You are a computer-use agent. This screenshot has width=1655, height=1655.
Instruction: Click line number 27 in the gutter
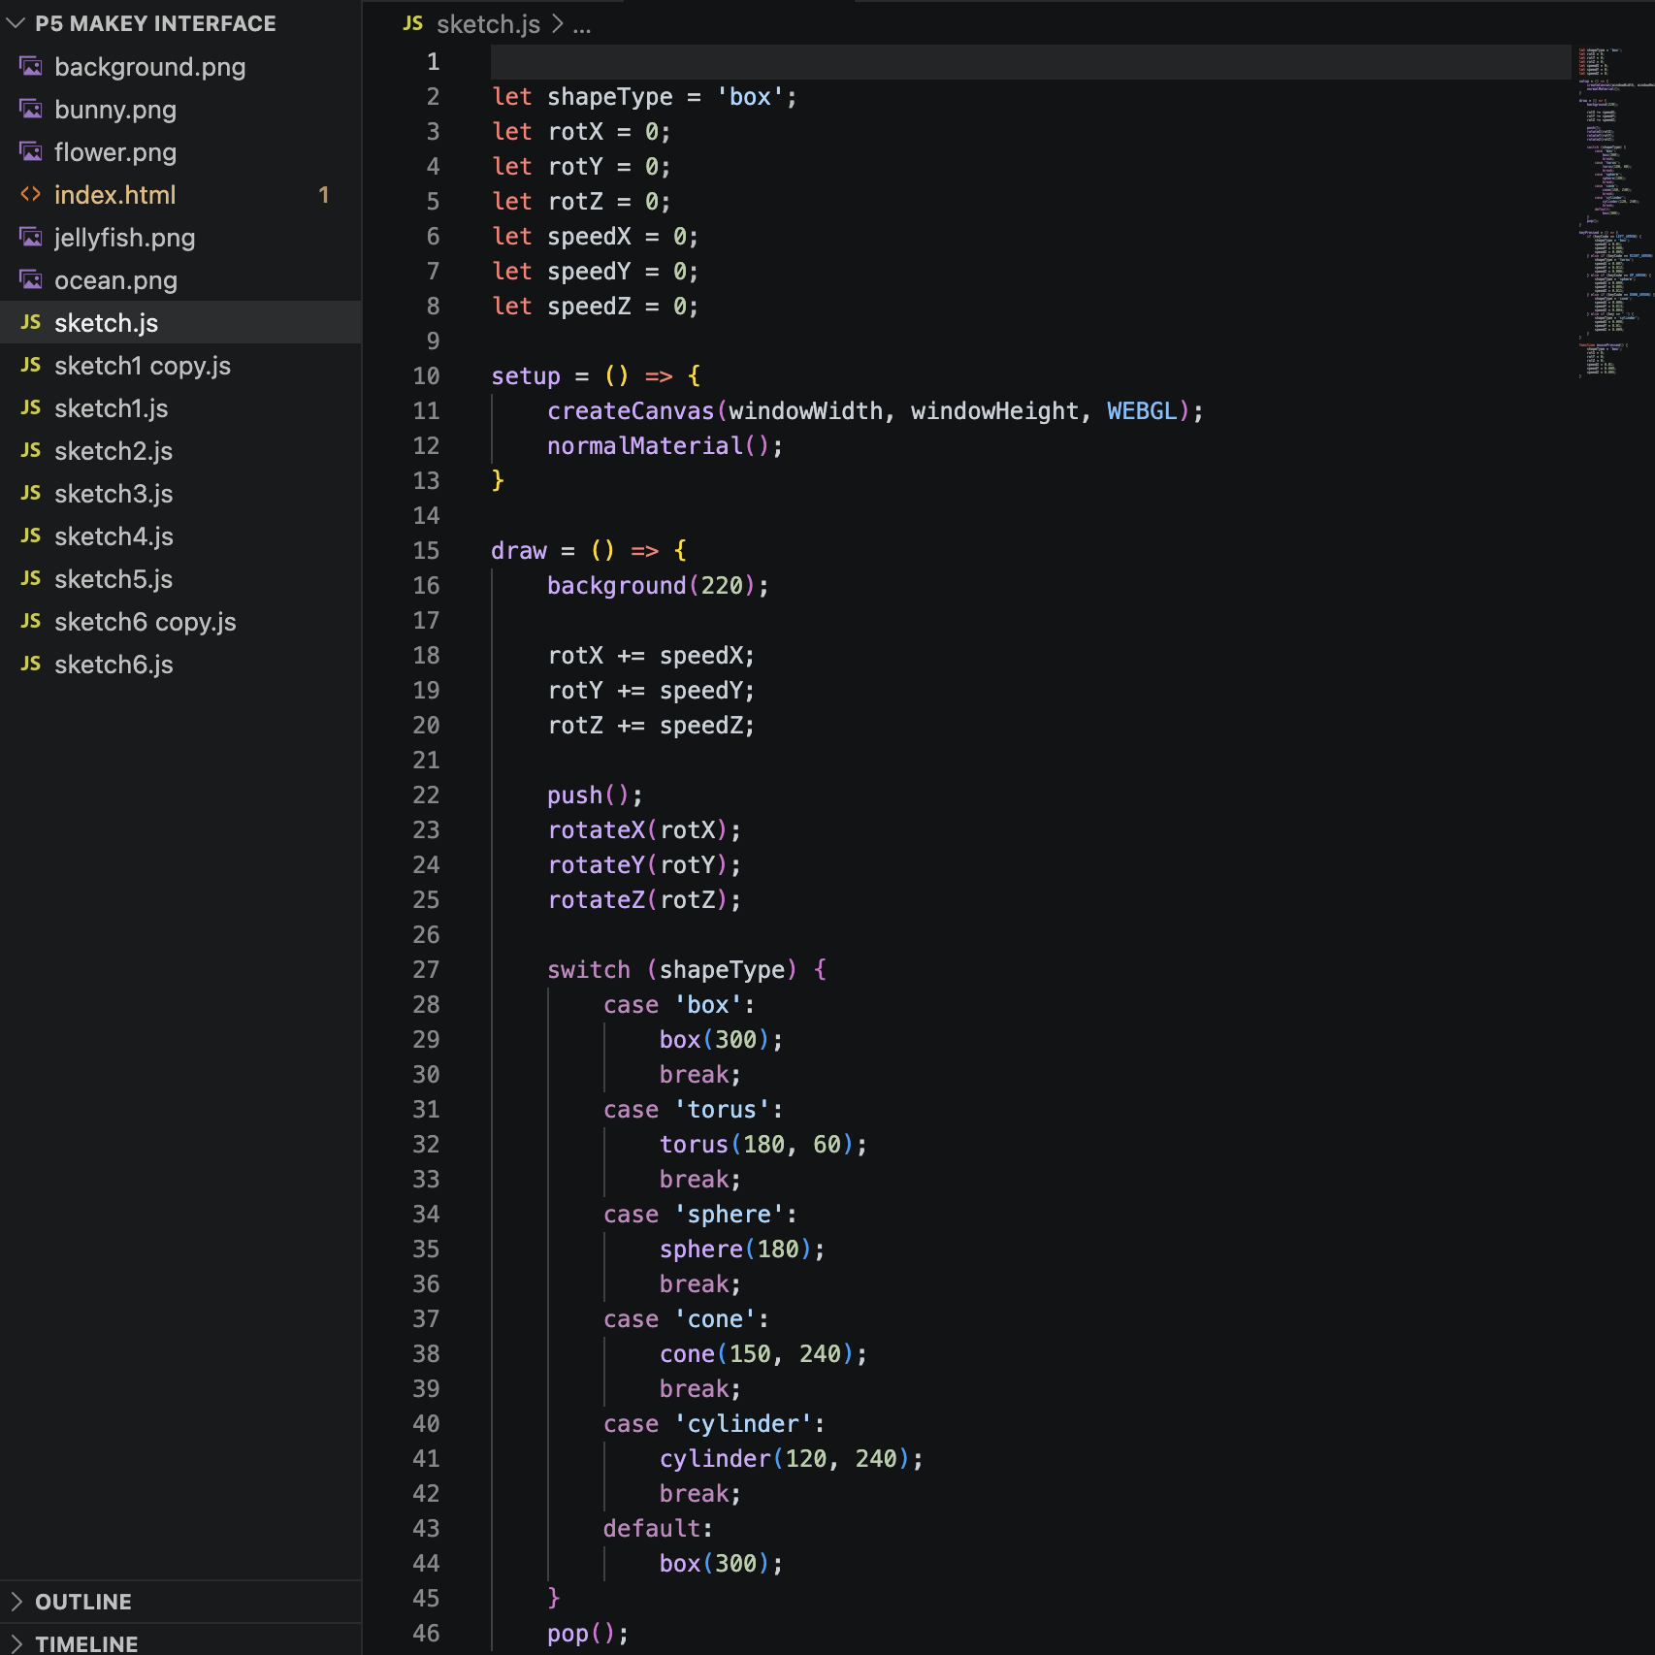(426, 970)
